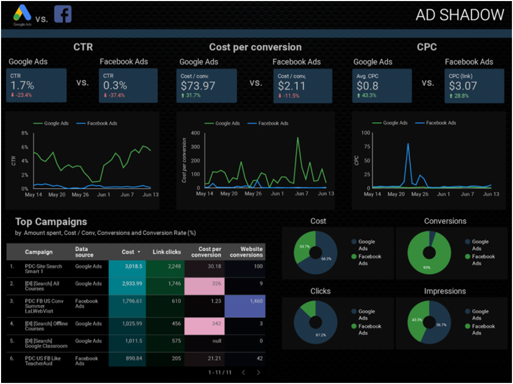The width and height of the screenshot is (513, 384).
Task: Select [DI] [Search] Google Classroom campaign
Action: (136, 344)
